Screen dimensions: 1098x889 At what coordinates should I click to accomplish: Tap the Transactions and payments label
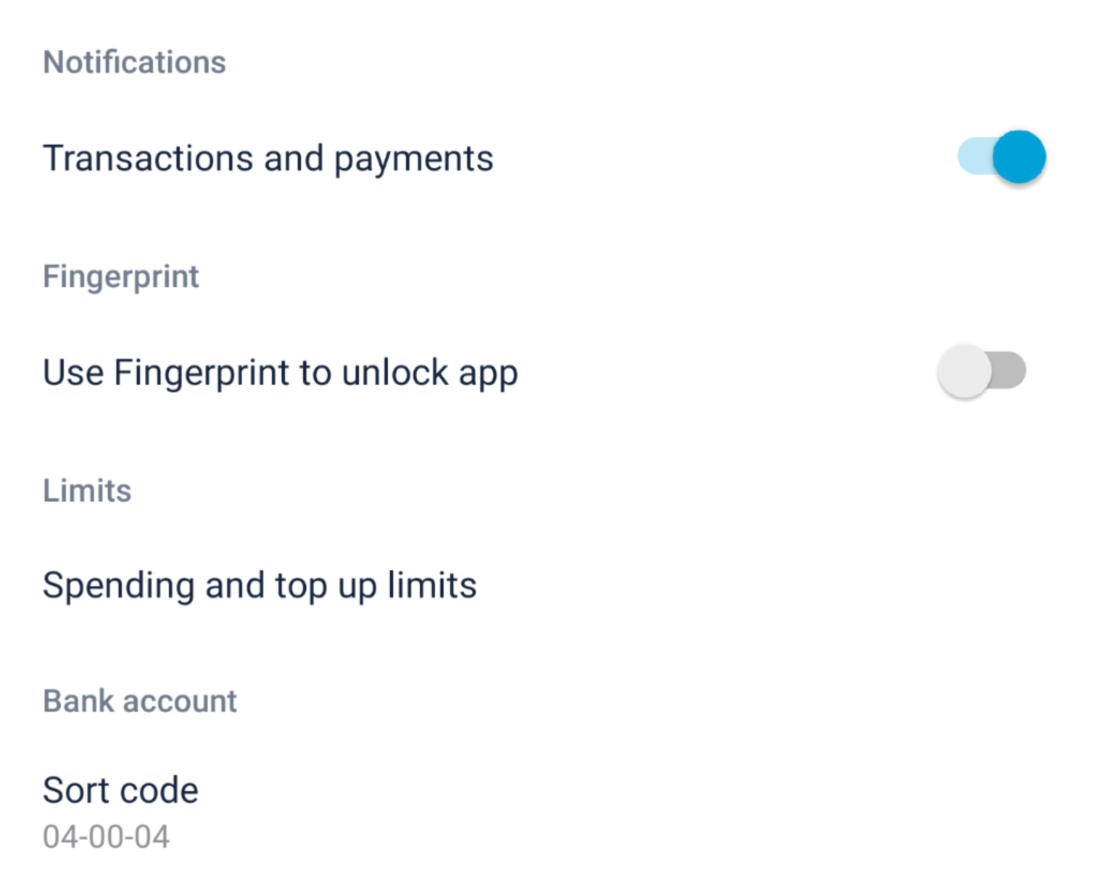[268, 159]
